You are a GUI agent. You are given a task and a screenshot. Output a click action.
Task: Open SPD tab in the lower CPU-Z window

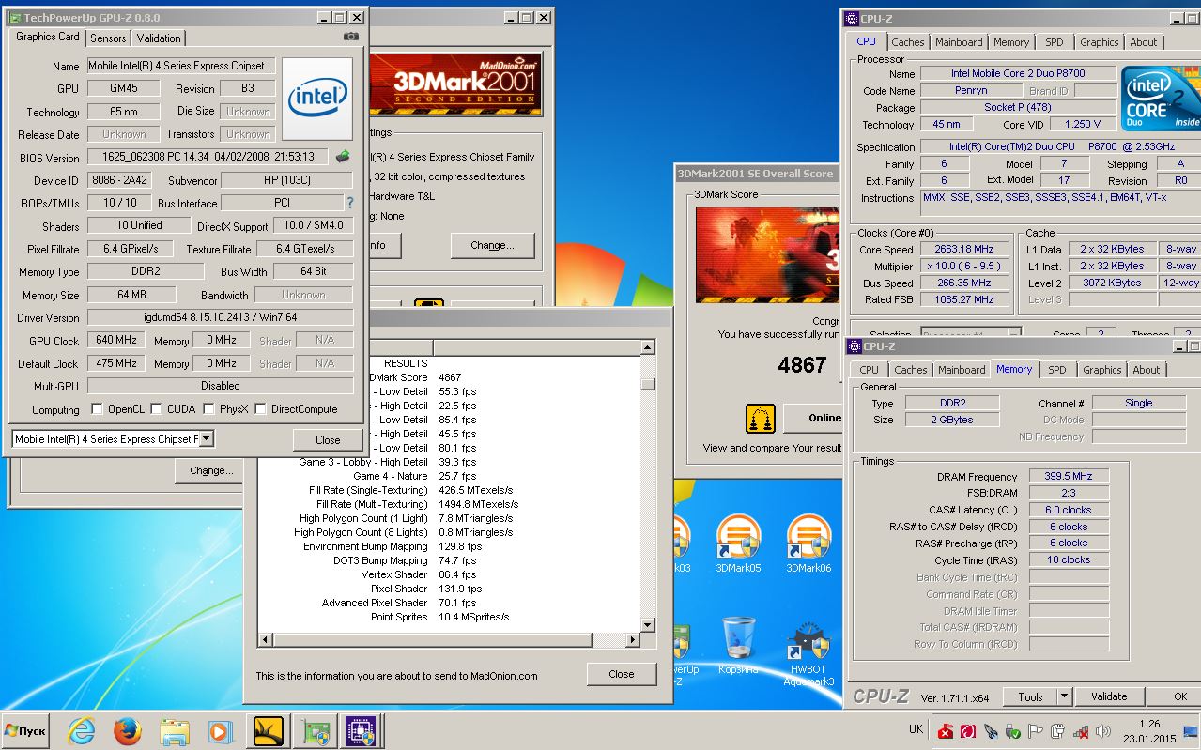tap(1057, 370)
